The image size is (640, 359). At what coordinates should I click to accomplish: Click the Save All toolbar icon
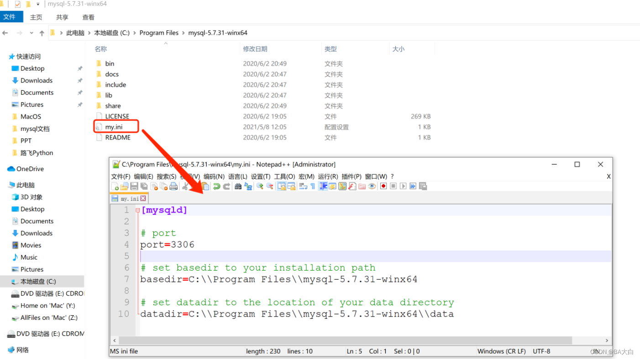pos(144,186)
